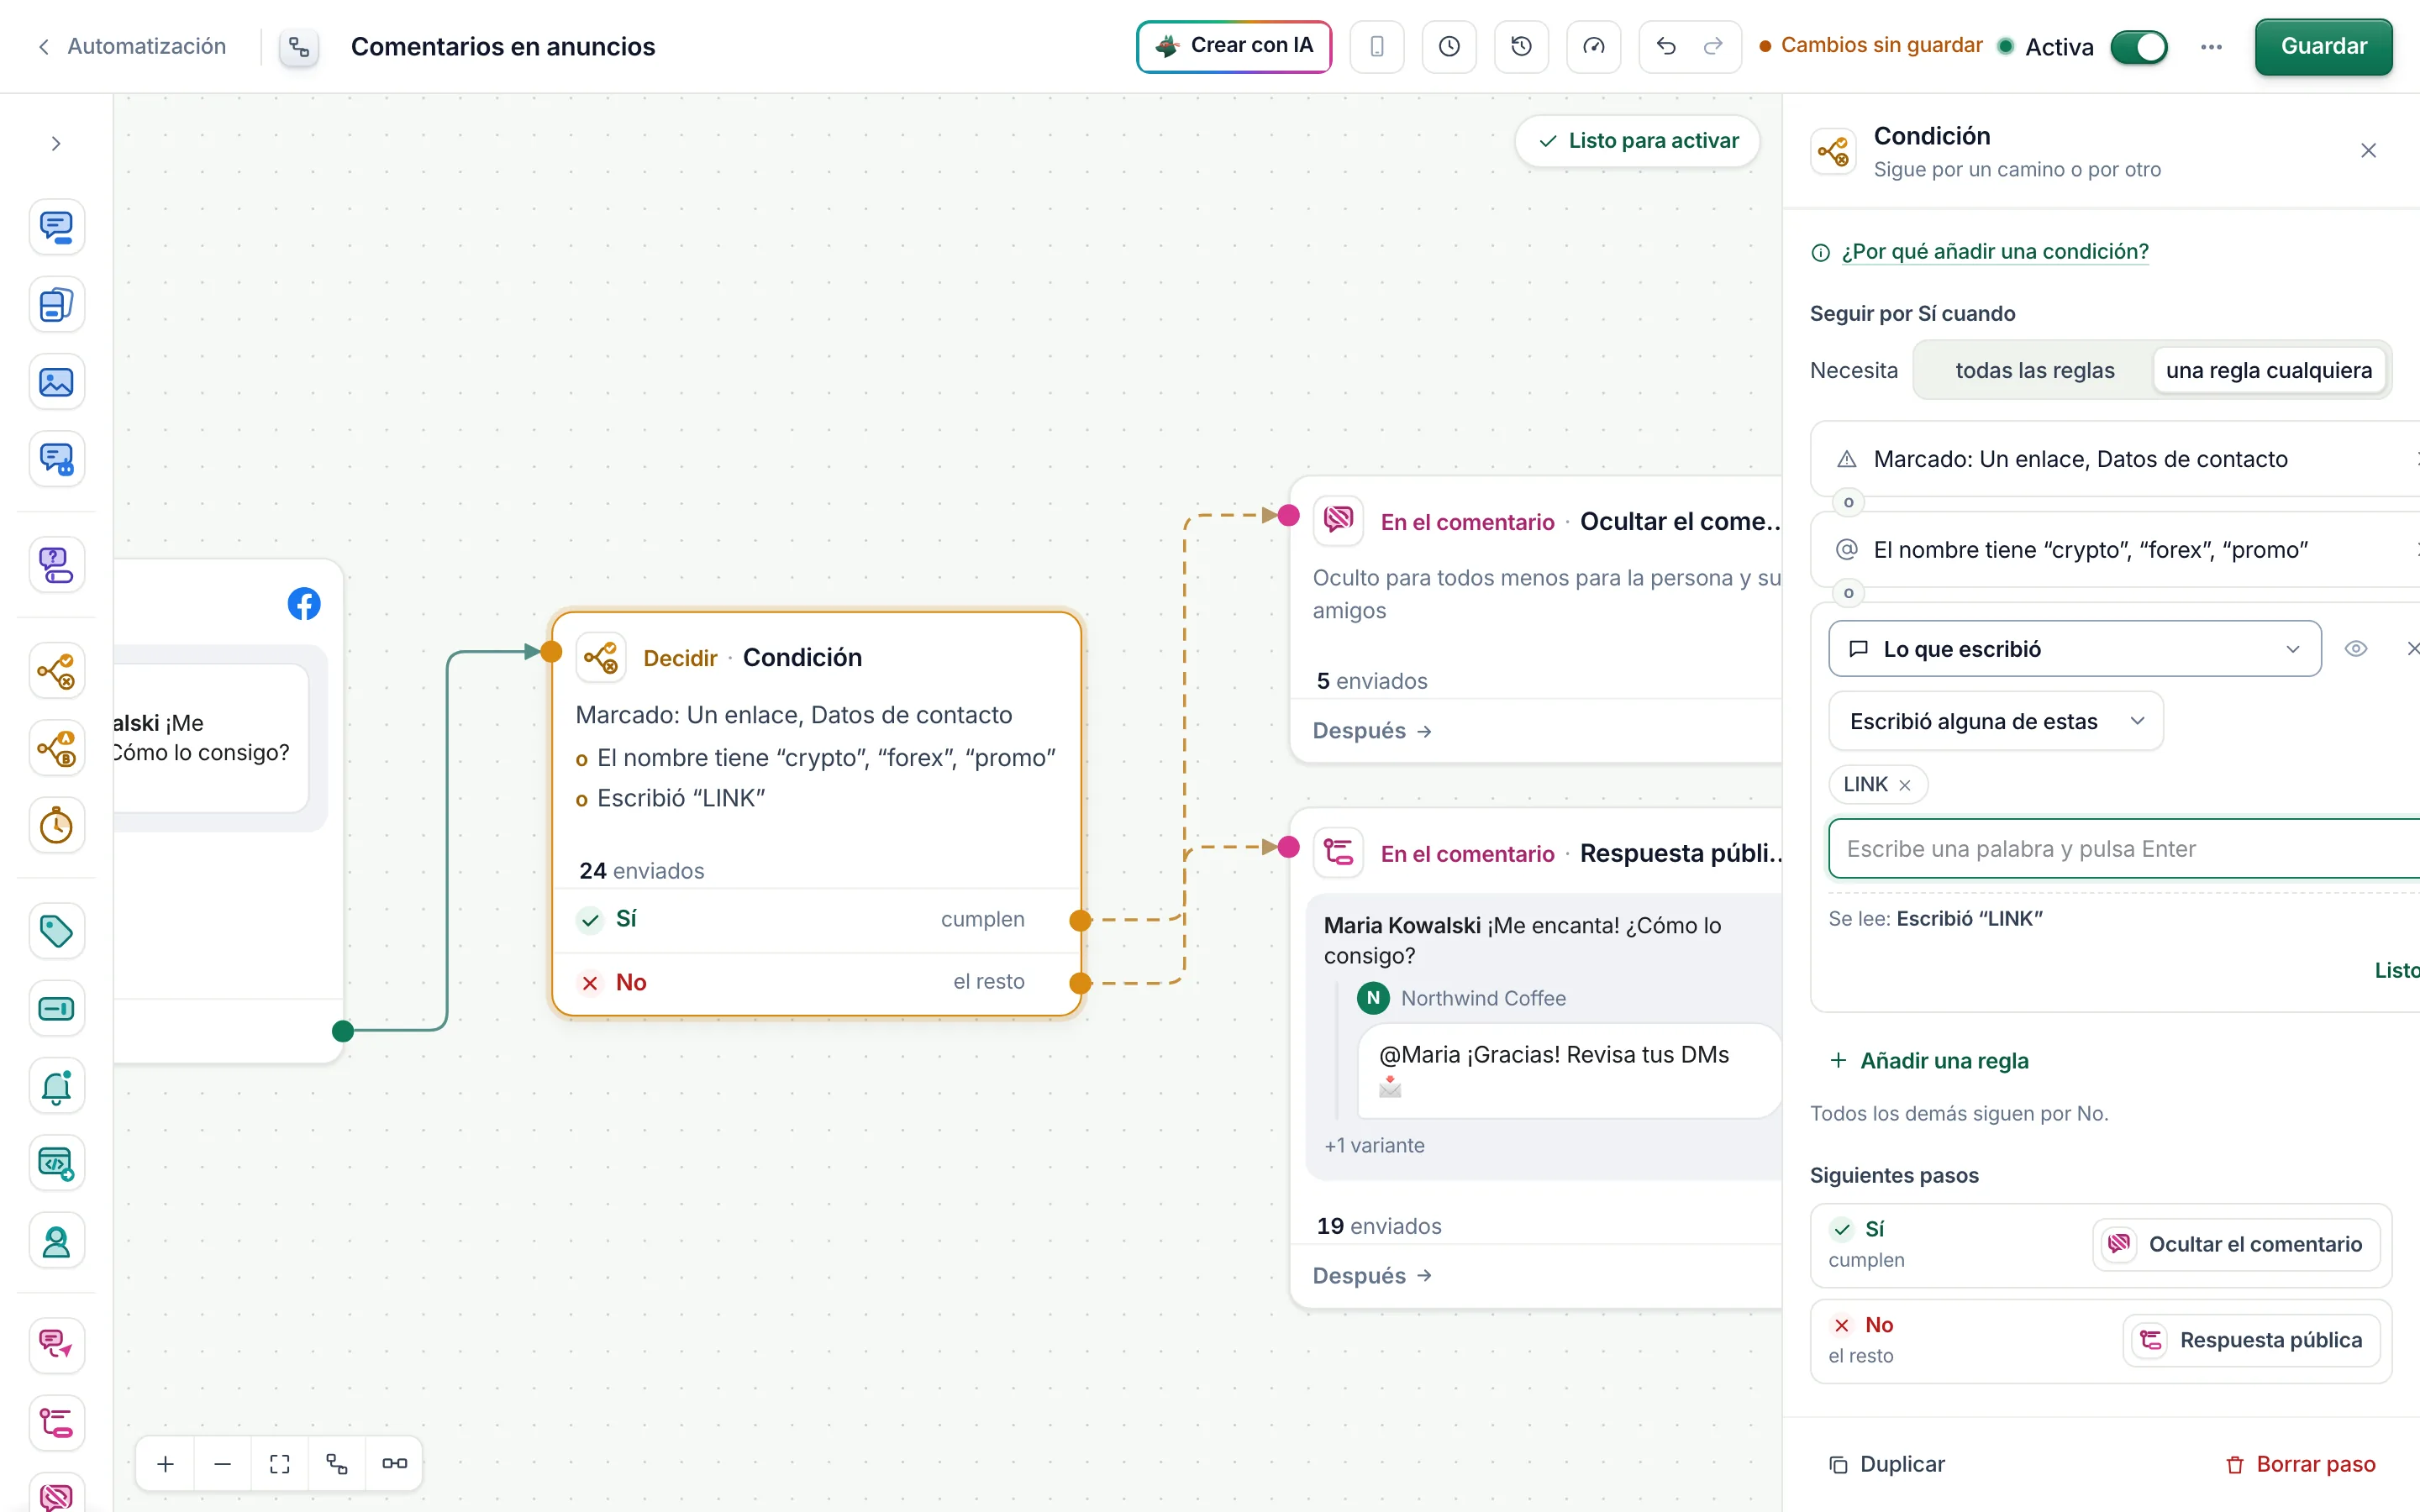2420x1512 pixels.
Task: Select the image block icon in sidebar
Action: pyautogui.click(x=56, y=382)
